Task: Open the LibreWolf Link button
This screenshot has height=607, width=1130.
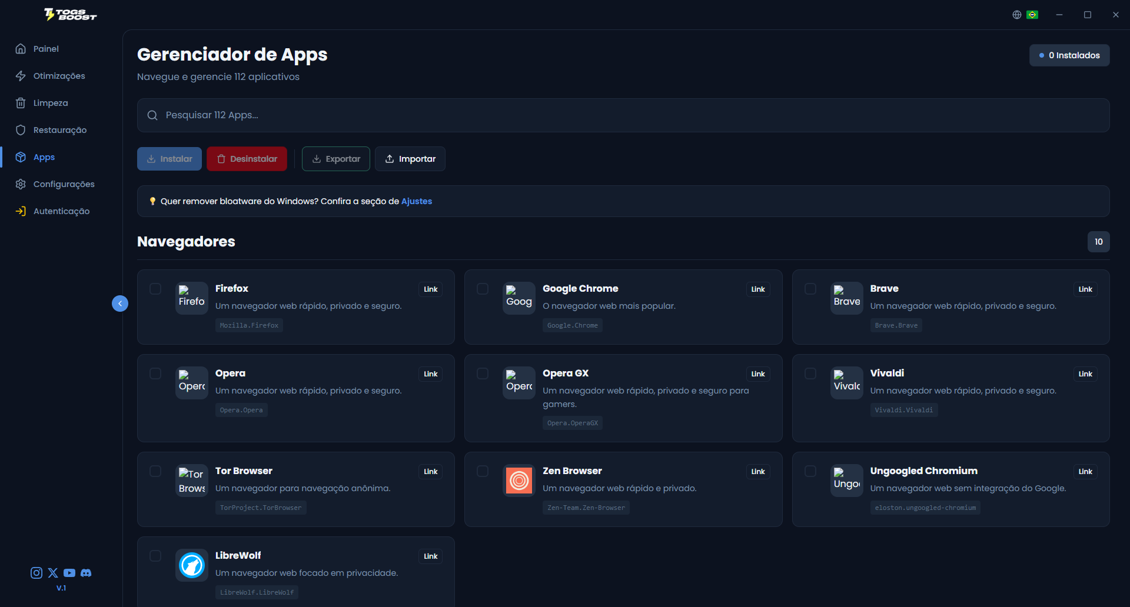Action: (431, 556)
